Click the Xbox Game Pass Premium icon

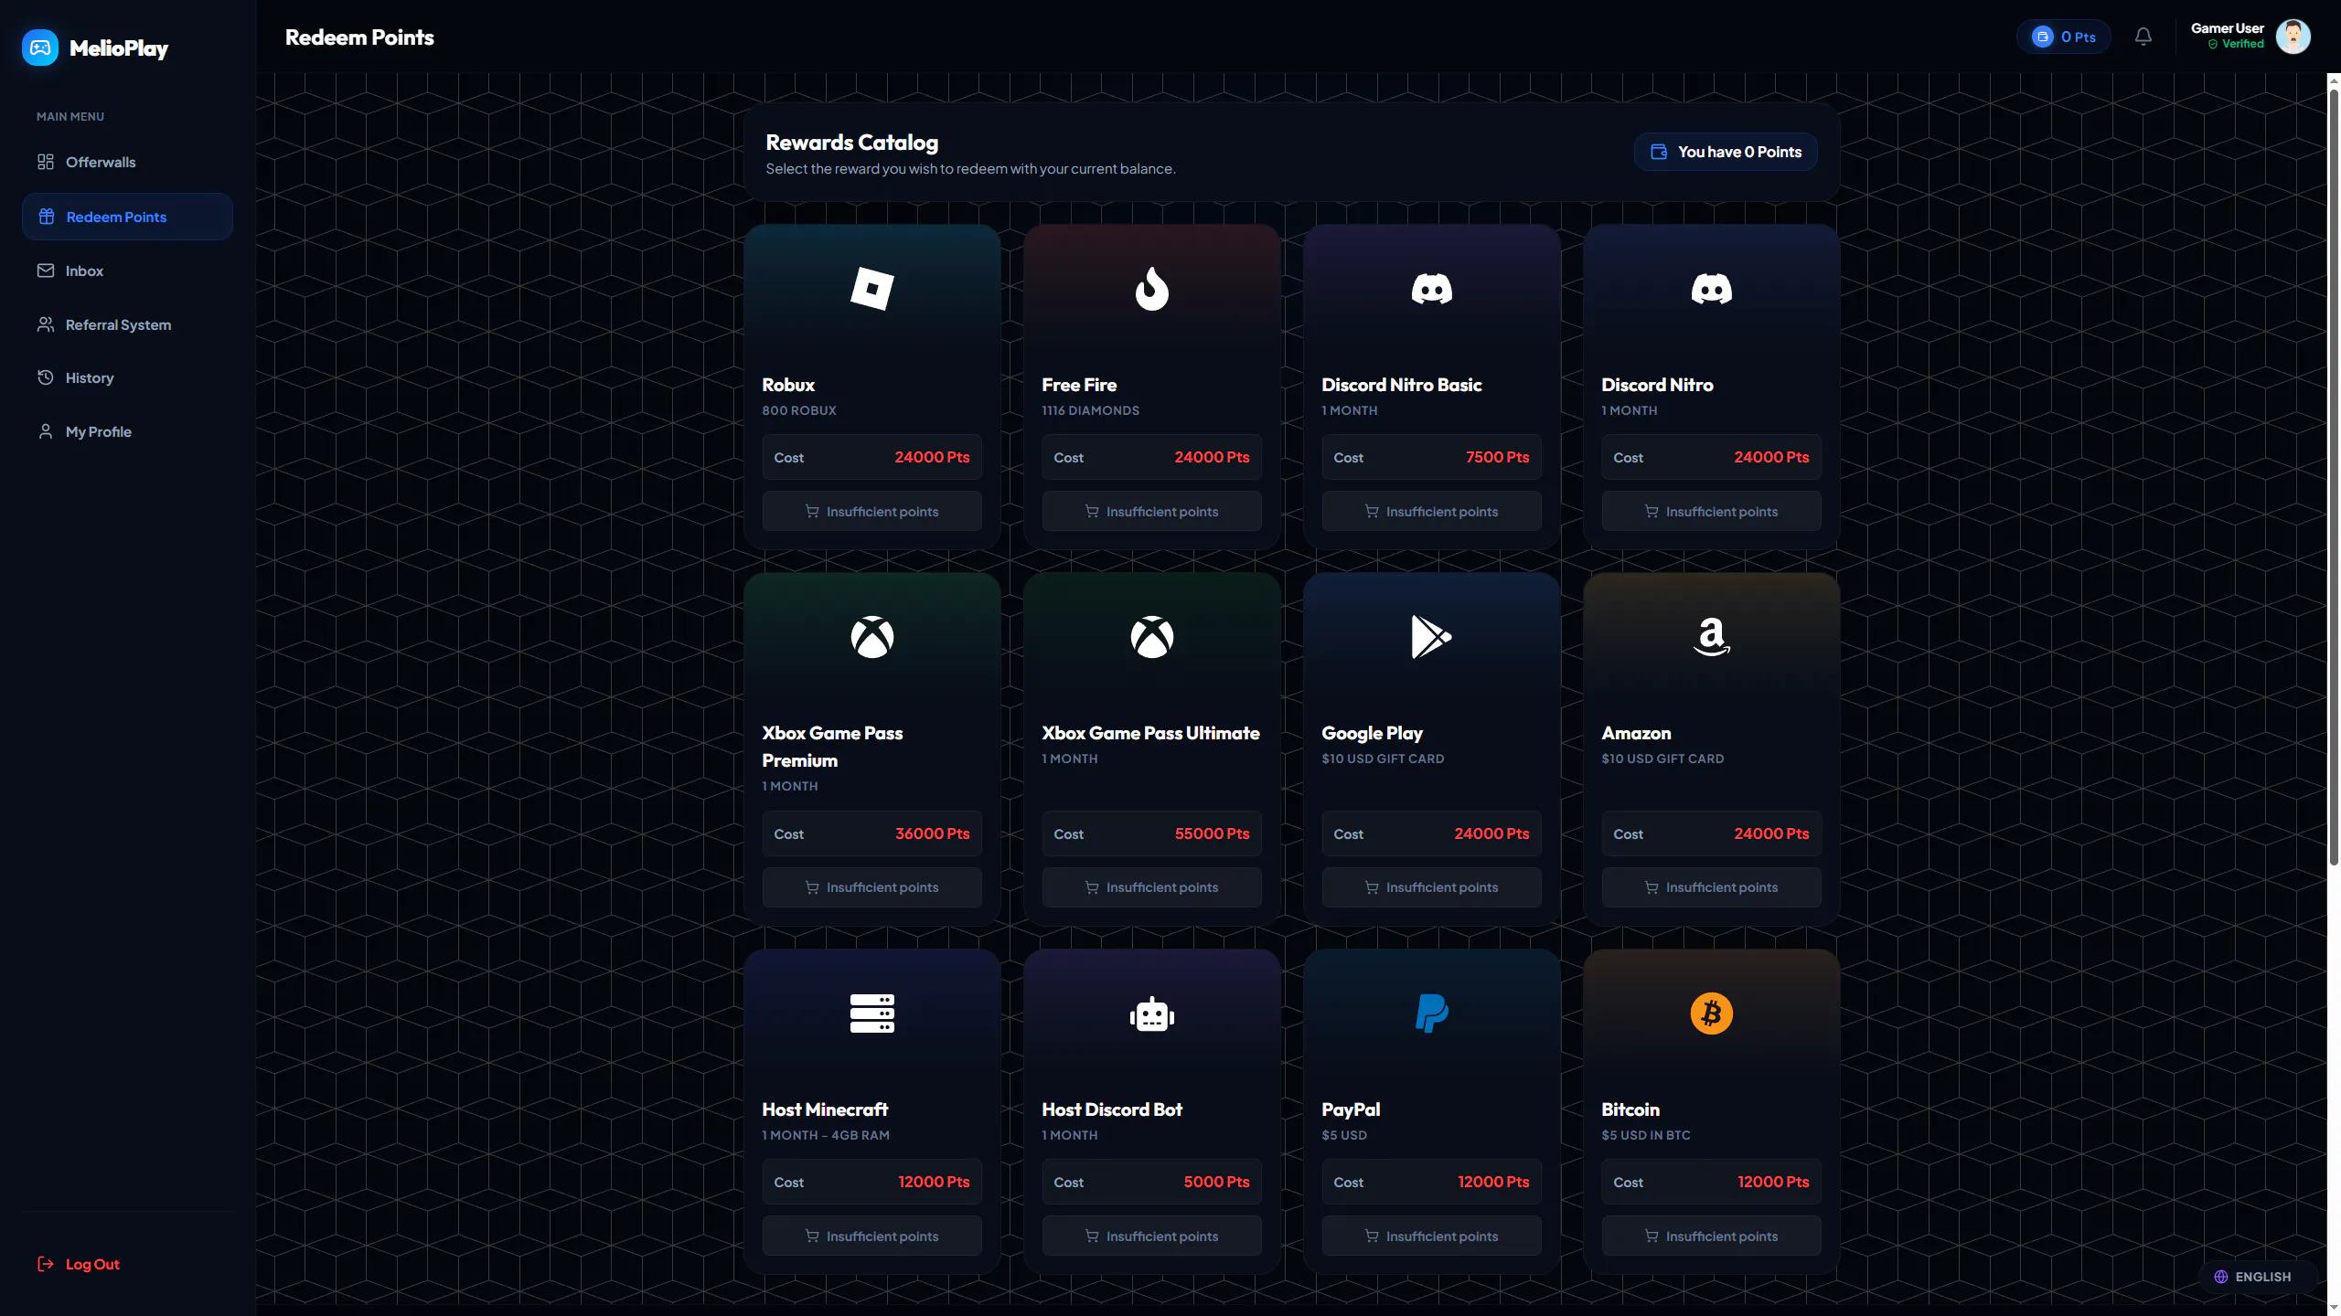pos(871,637)
